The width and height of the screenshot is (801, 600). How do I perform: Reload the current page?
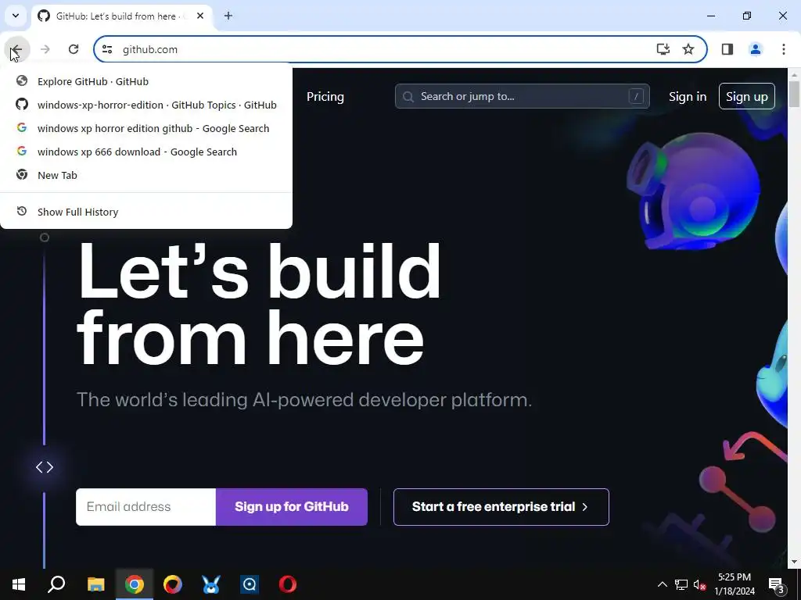[x=74, y=49]
